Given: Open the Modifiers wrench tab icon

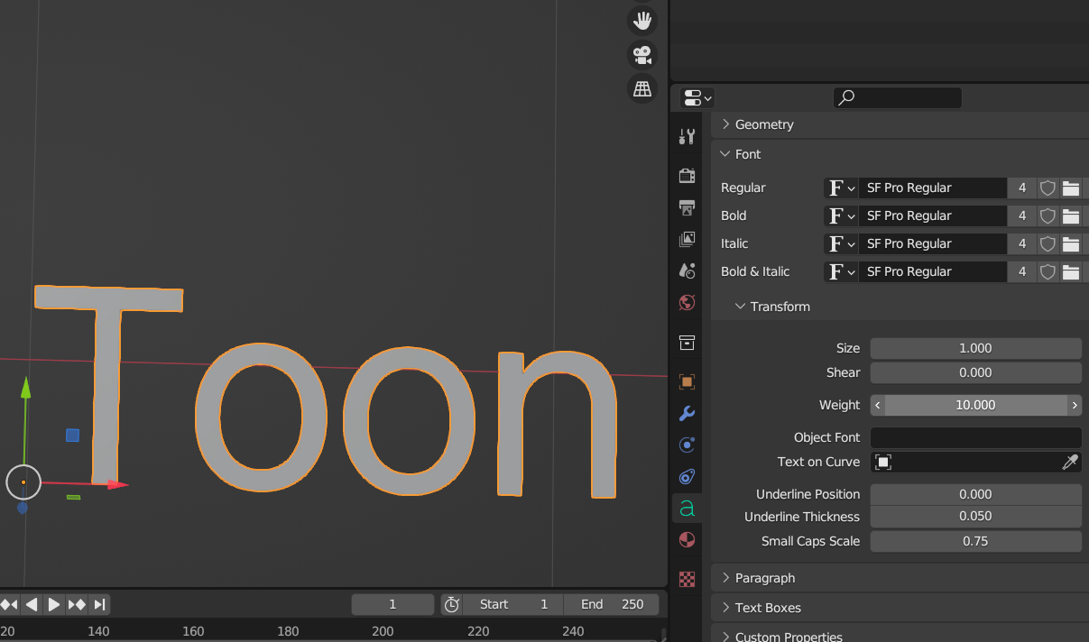Looking at the screenshot, I should point(687,414).
